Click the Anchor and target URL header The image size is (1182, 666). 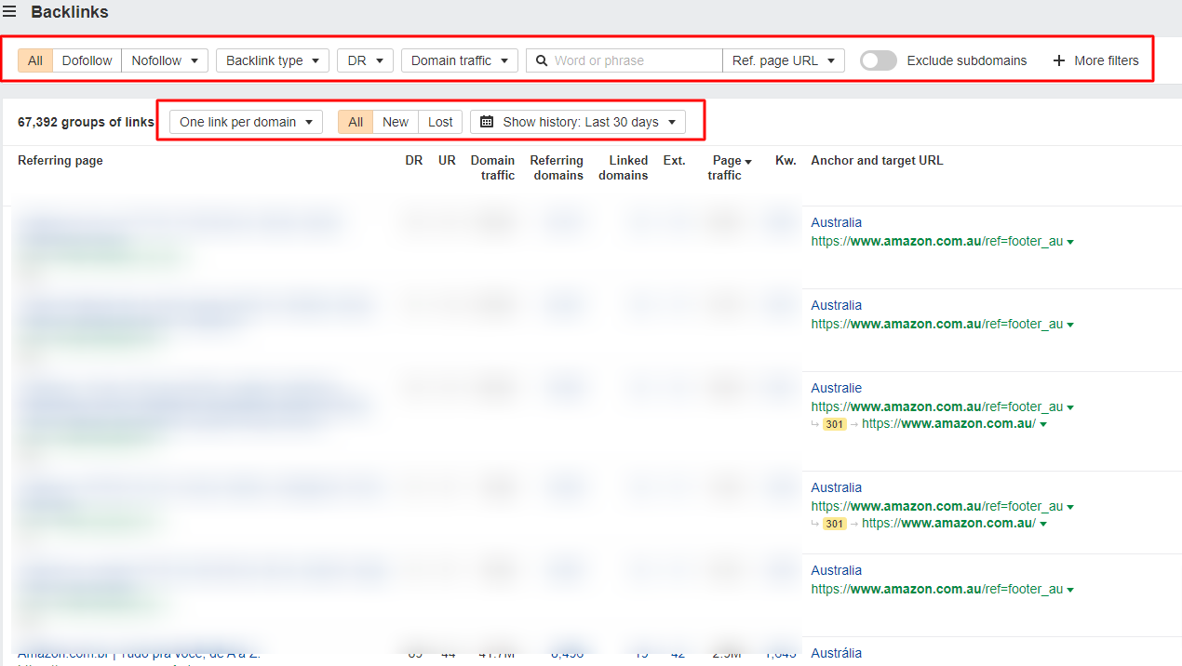point(877,160)
